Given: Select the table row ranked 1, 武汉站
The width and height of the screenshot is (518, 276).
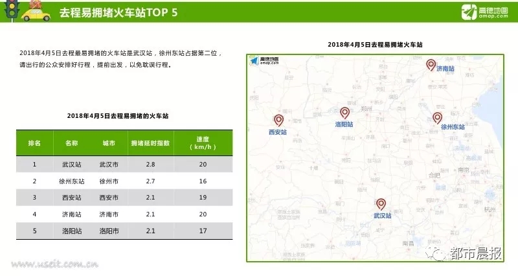Looking at the screenshot, I should pyautogui.click(x=124, y=165).
